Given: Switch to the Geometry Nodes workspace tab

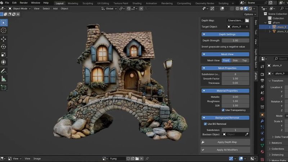Looking at the screenshot, I should click(x=204, y=3).
